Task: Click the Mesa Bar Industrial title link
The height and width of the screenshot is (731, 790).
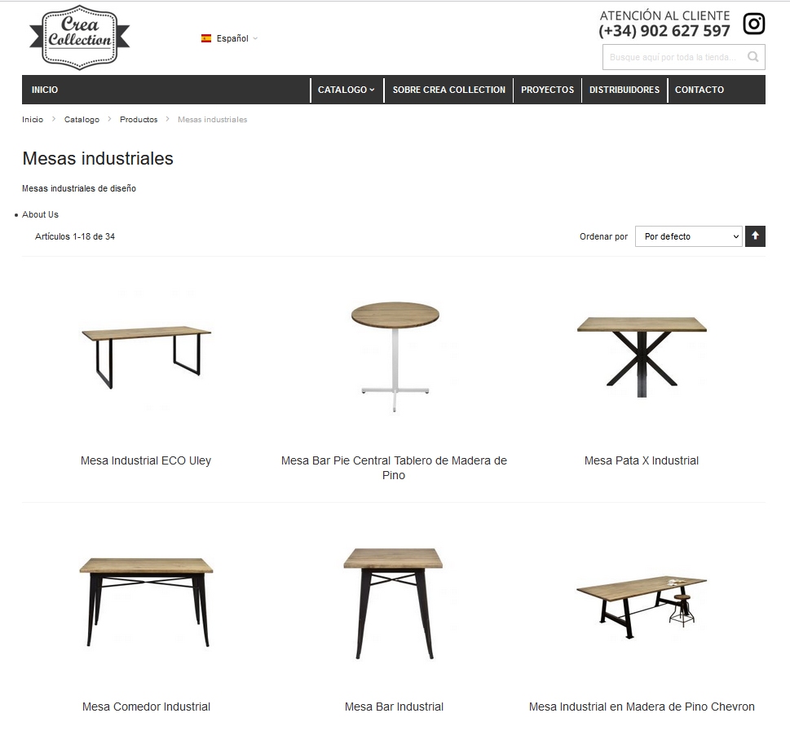Action: [394, 707]
